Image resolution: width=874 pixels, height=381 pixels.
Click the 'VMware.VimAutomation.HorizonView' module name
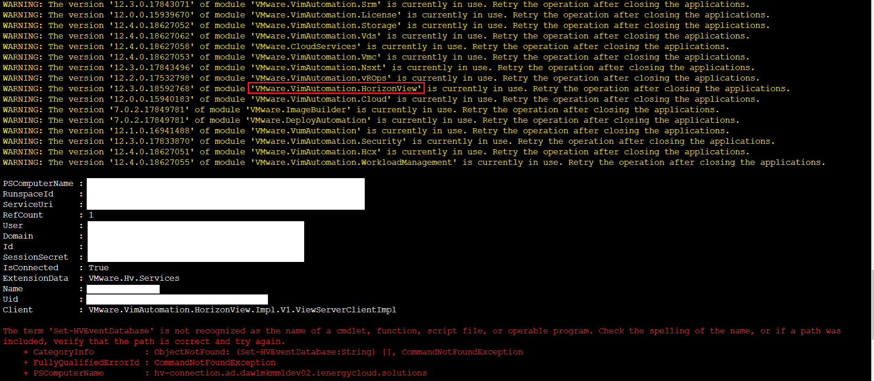point(336,89)
